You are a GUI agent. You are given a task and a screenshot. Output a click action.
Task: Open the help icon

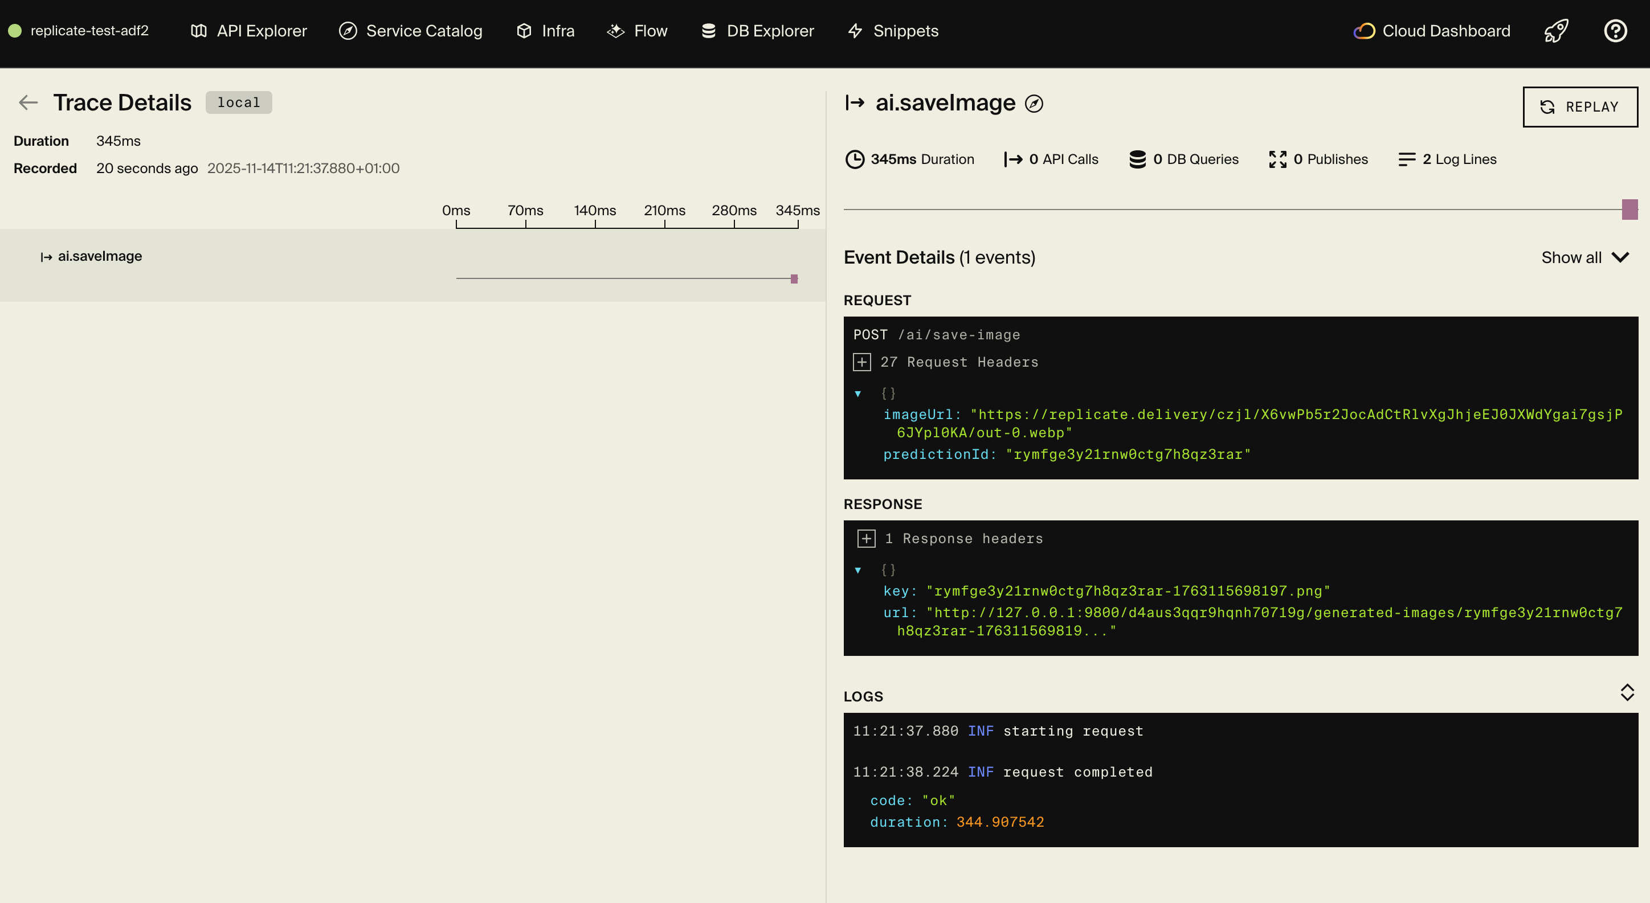(x=1615, y=30)
